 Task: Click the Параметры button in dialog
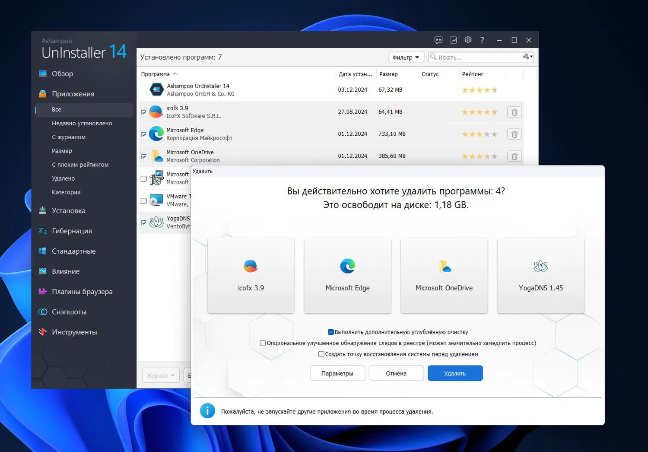click(337, 373)
